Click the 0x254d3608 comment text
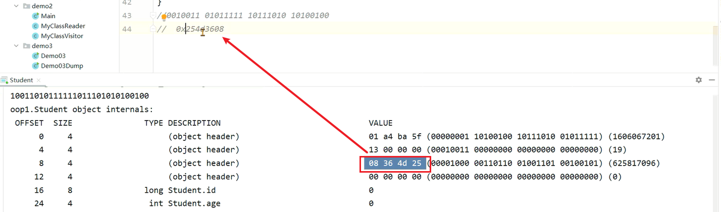The height and width of the screenshot is (212, 721). (x=200, y=29)
